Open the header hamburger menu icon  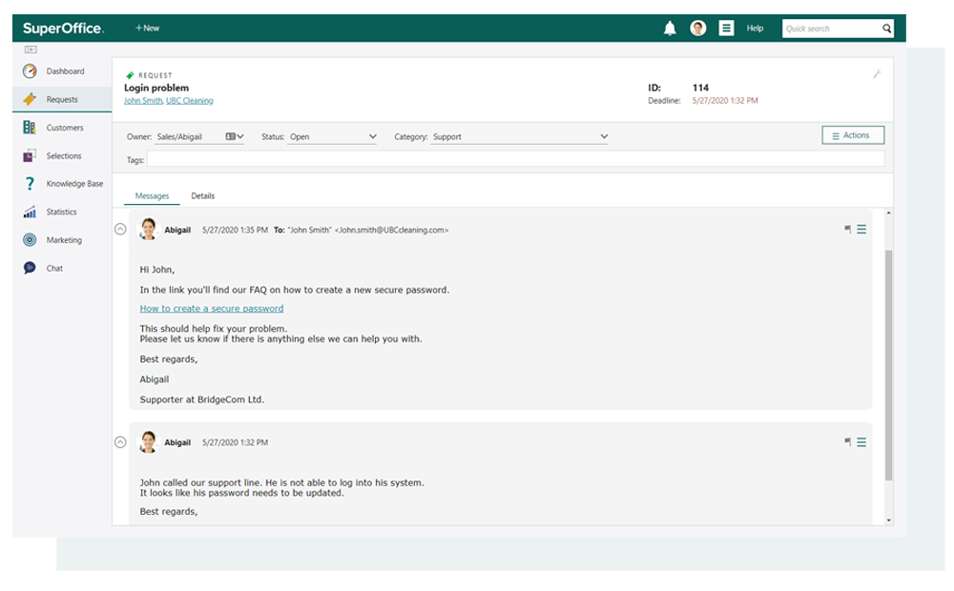coord(726,28)
